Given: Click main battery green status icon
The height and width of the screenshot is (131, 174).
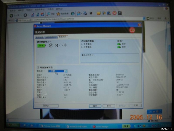Looking at the screenshot, I should click(x=119, y=44).
